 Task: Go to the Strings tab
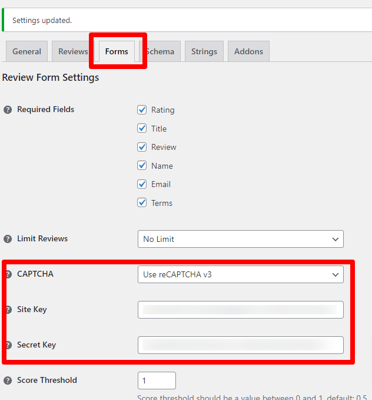pos(204,51)
